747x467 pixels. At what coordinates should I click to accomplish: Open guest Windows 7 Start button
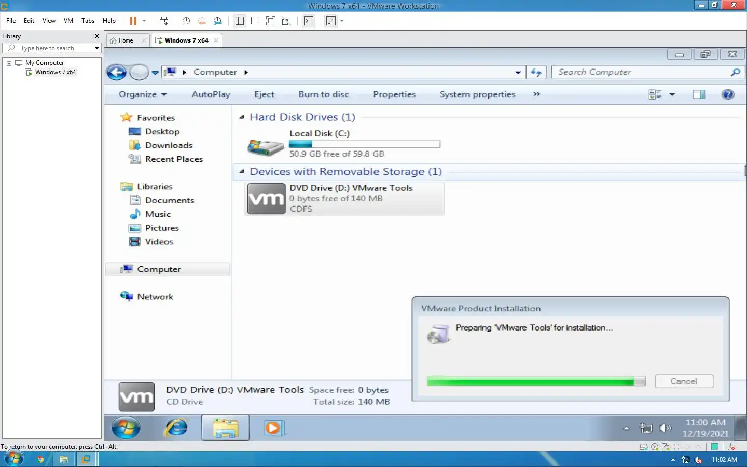(126, 428)
